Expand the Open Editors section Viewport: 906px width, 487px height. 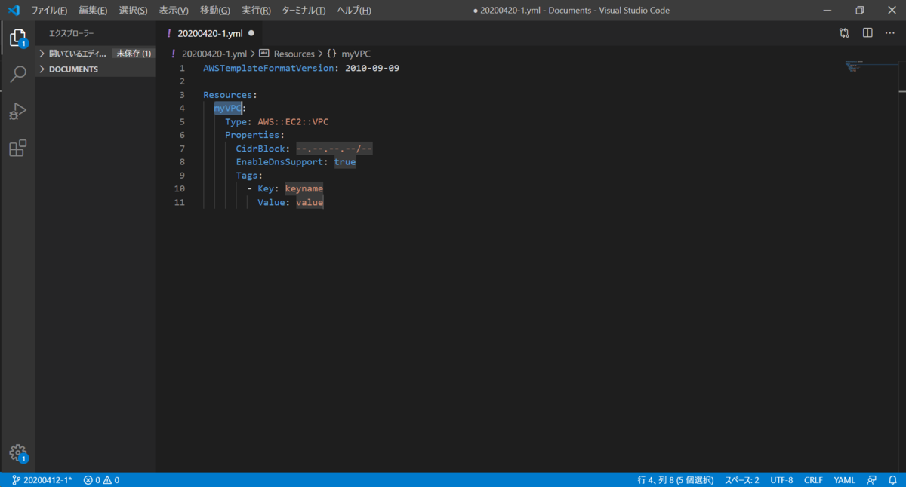point(72,54)
